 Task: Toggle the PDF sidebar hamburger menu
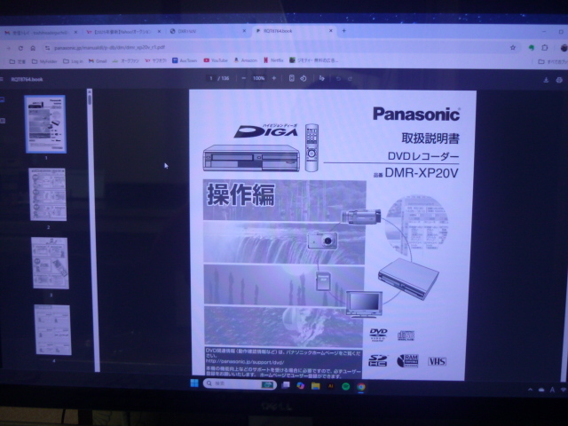2,79
